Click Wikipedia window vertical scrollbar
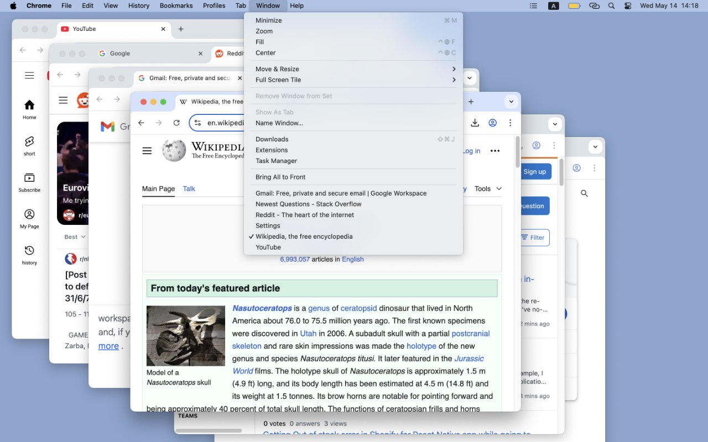 [518, 152]
